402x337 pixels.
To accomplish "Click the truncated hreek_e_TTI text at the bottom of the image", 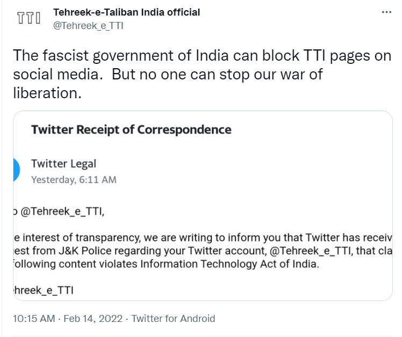I will click(44, 290).
